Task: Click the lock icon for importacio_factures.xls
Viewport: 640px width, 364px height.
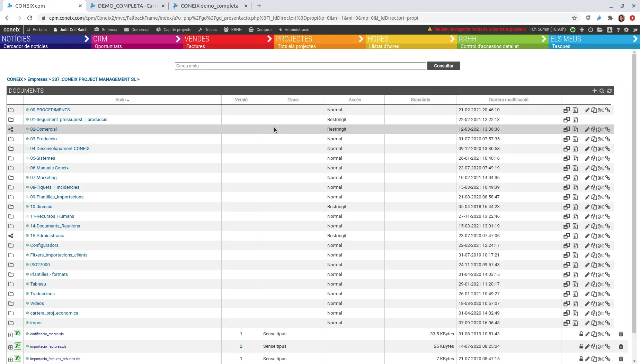Action: pos(581,346)
